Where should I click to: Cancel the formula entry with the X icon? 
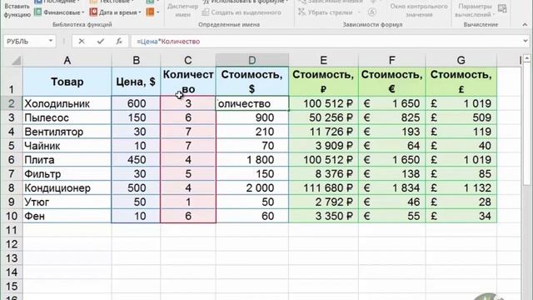coord(82,42)
